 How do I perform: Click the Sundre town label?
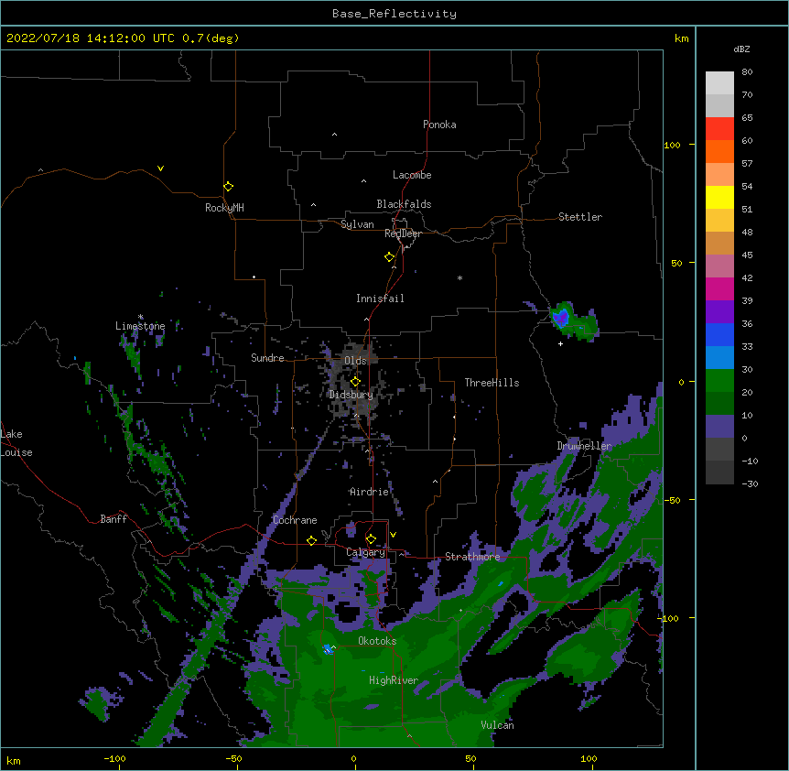(267, 358)
